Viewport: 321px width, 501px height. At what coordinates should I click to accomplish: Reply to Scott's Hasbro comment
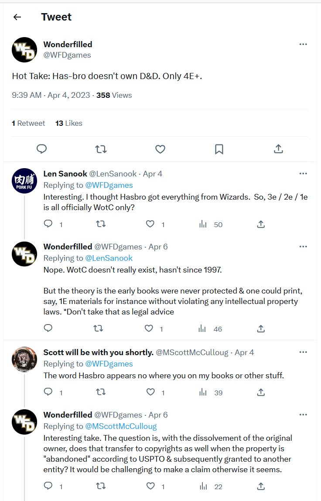48,392
